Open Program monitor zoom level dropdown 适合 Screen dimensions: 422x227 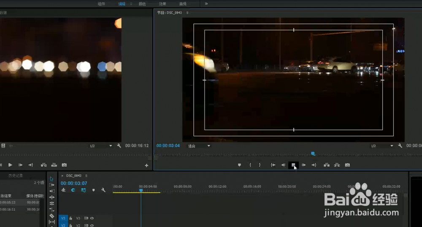pos(199,146)
